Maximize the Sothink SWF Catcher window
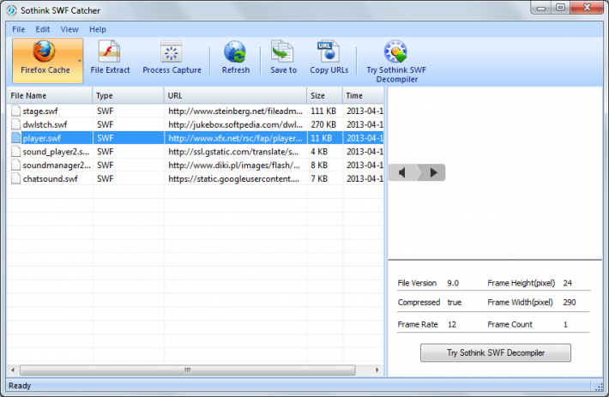 (560, 8)
